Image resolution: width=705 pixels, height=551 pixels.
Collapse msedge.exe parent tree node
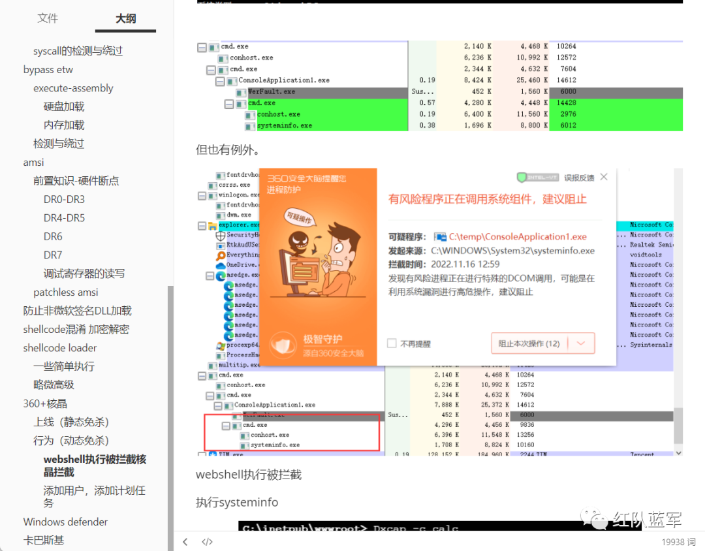pos(210,275)
